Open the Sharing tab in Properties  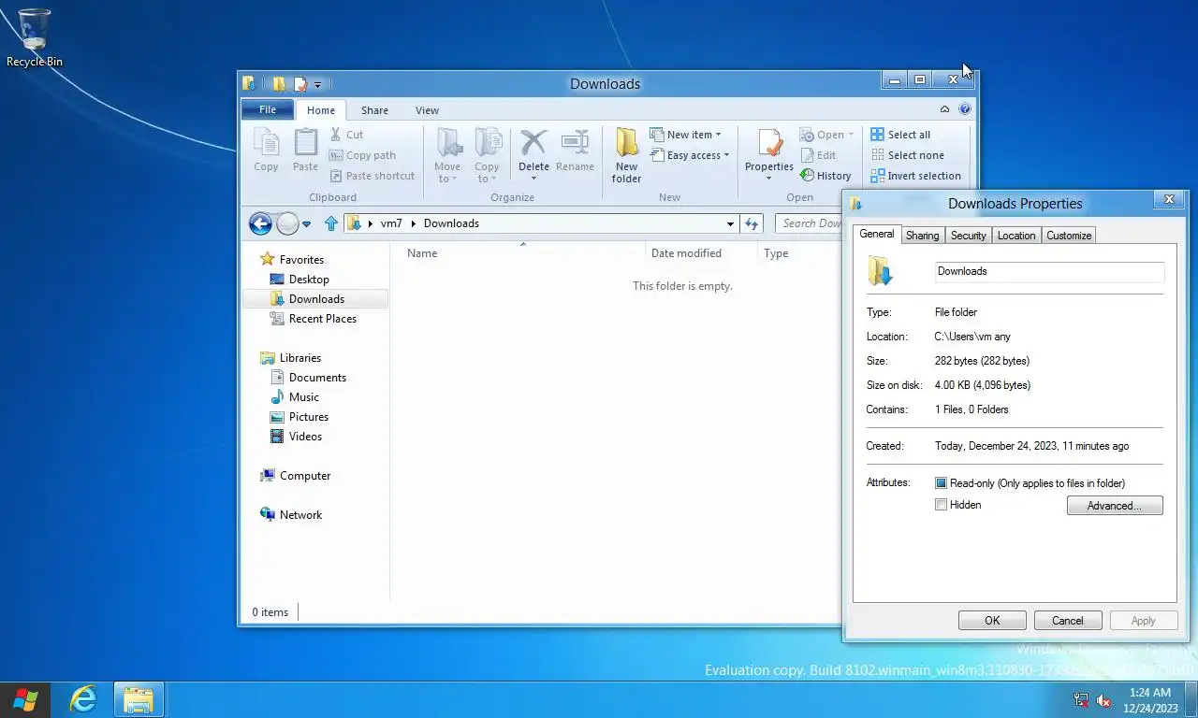(922, 236)
